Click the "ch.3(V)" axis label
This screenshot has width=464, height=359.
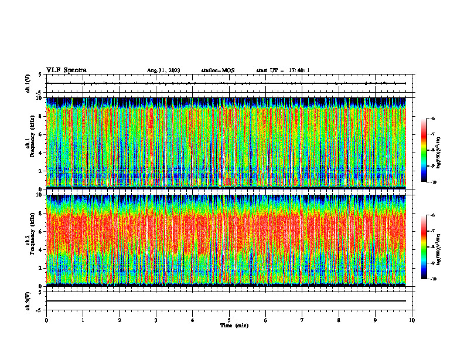tap(28, 301)
